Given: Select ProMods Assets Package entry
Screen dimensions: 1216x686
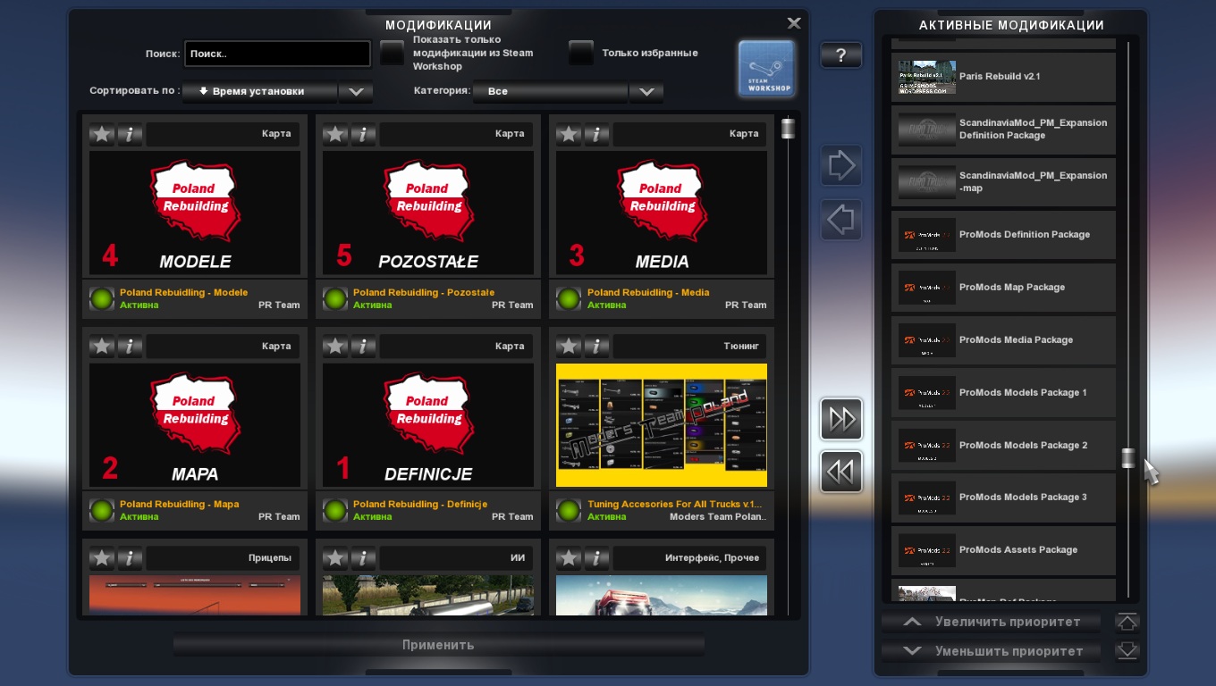Looking at the screenshot, I should click(x=1003, y=550).
